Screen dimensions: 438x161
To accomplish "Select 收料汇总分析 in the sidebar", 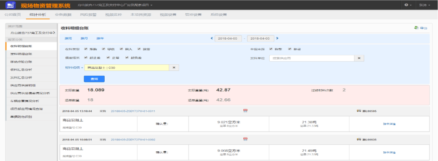I will (x=31, y=70).
